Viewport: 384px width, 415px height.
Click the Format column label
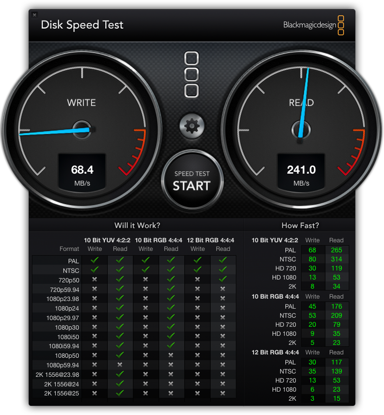[69, 249]
